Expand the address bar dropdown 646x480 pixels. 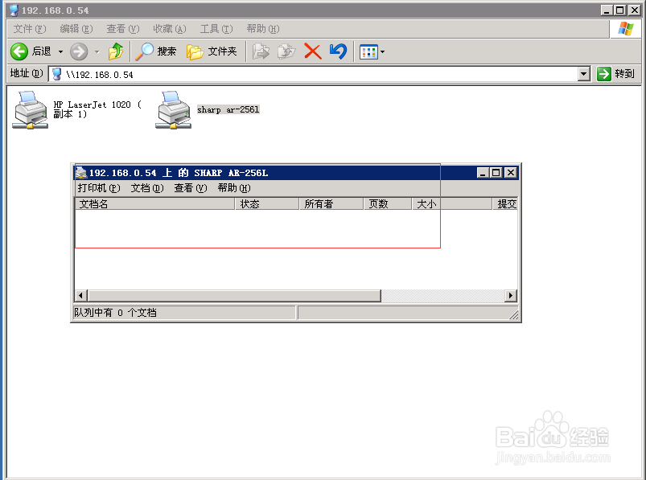tap(584, 75)
